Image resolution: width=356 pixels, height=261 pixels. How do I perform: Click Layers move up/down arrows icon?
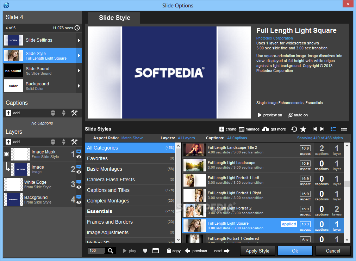click(x=64, y=142)
